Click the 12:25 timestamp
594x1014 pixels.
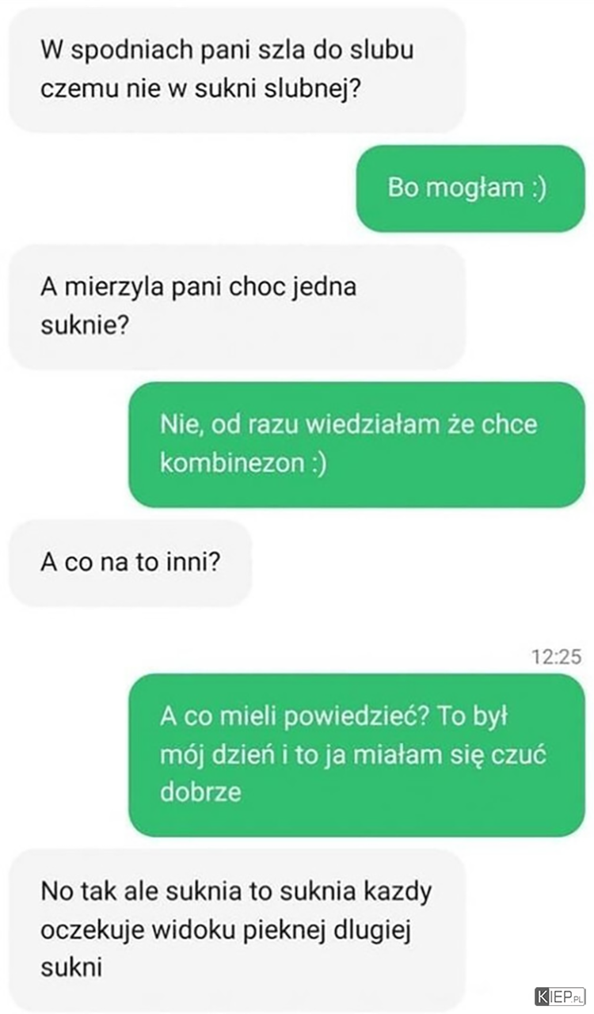[558, 656]
